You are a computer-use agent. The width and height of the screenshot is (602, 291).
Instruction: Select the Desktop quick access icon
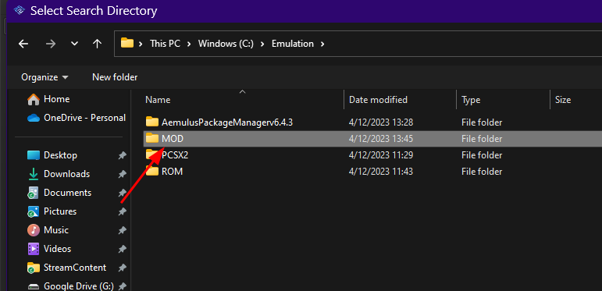[x=34, y=155]
